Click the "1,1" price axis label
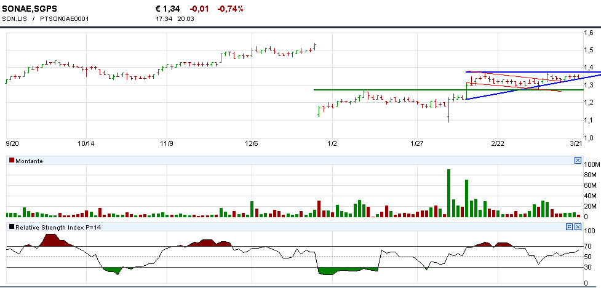Viewport: 601px width, 288px height. tap(588, 121)
